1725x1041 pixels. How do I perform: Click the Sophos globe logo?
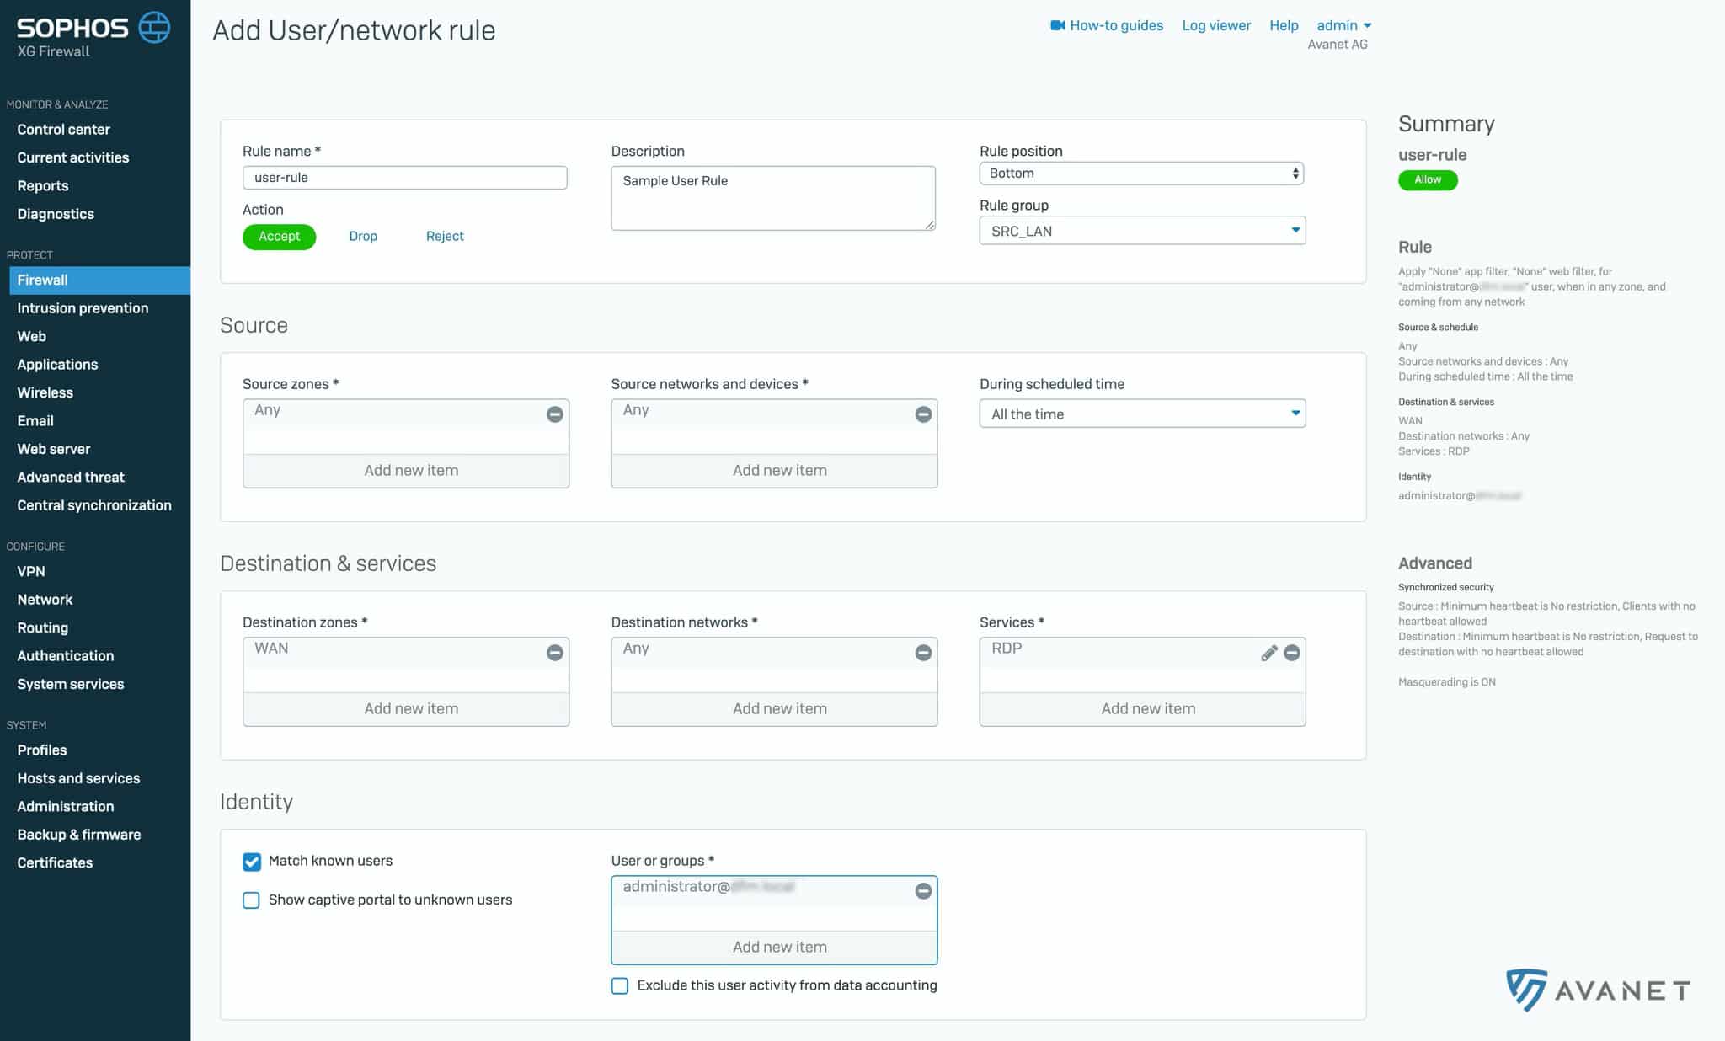point(154,28)
